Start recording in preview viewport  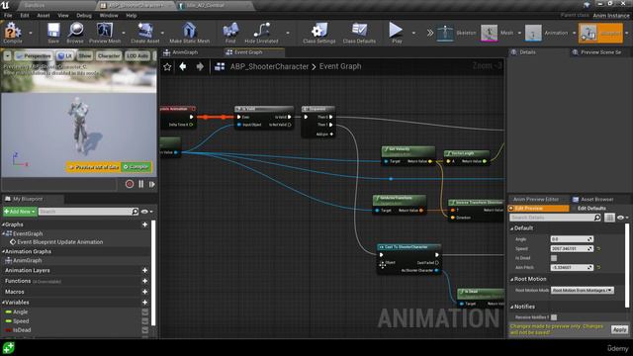(130, 184)
